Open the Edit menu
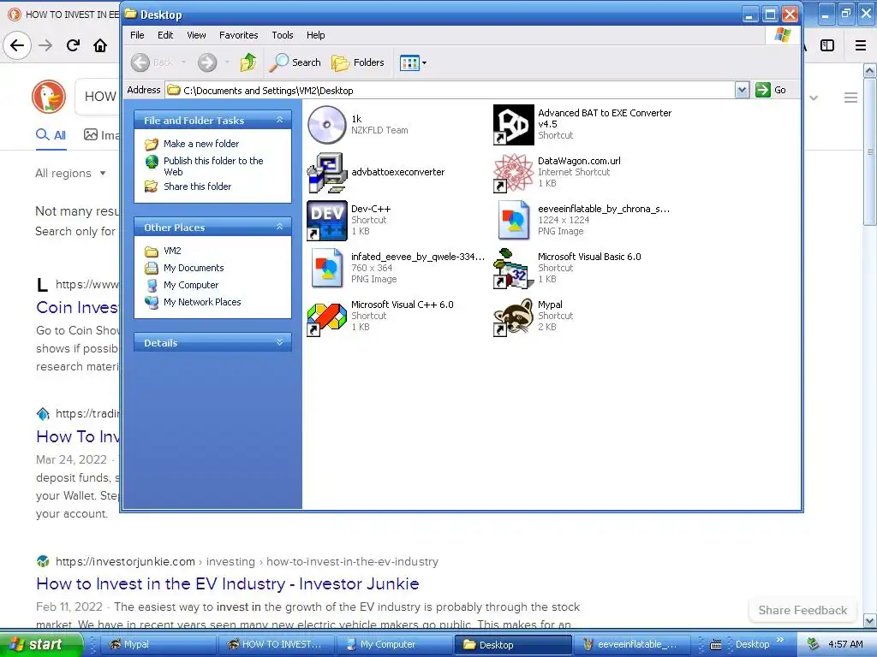Viewport: 877px width, 657px height. click(x=165, y=35)
